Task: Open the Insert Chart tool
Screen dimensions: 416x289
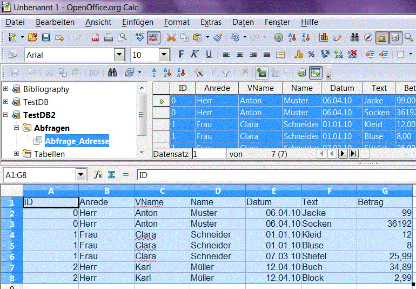Action: pos(324,38)
